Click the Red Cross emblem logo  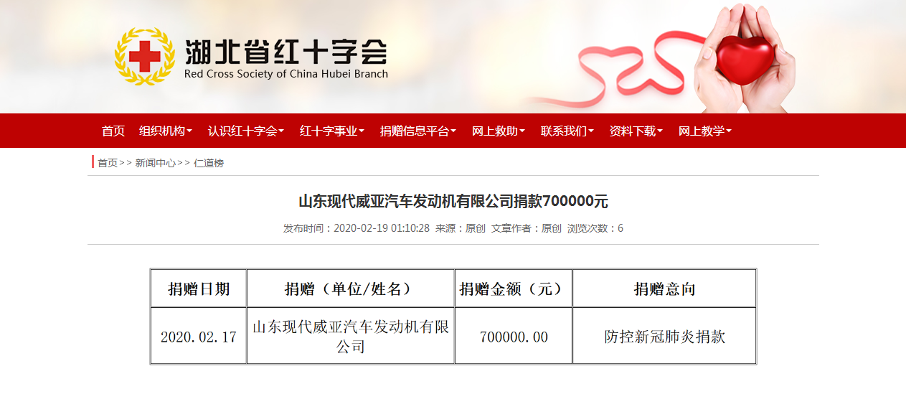click(145, 56)
